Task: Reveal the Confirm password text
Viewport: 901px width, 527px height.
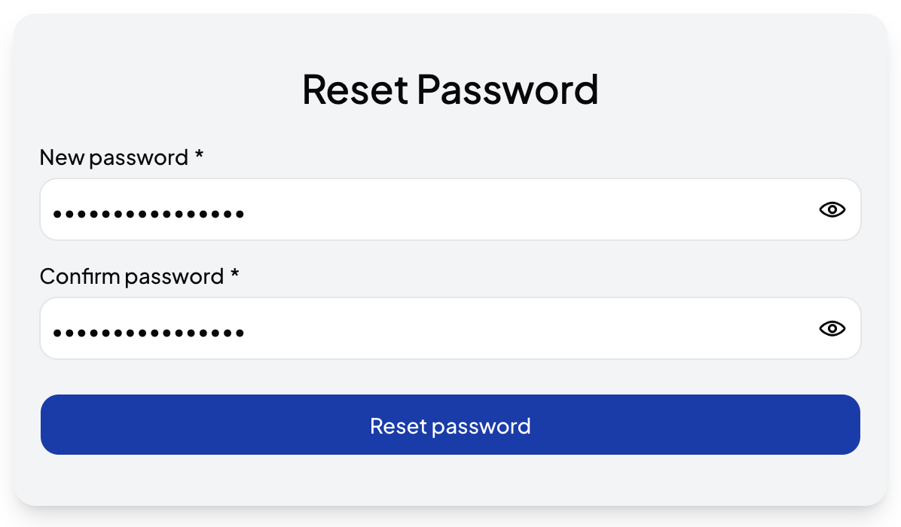Action: click(832, 328)
